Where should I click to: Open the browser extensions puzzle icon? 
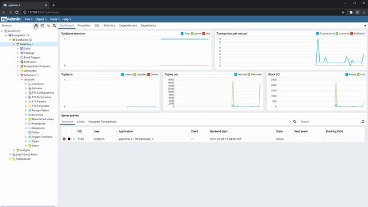(x=351, y=12)
